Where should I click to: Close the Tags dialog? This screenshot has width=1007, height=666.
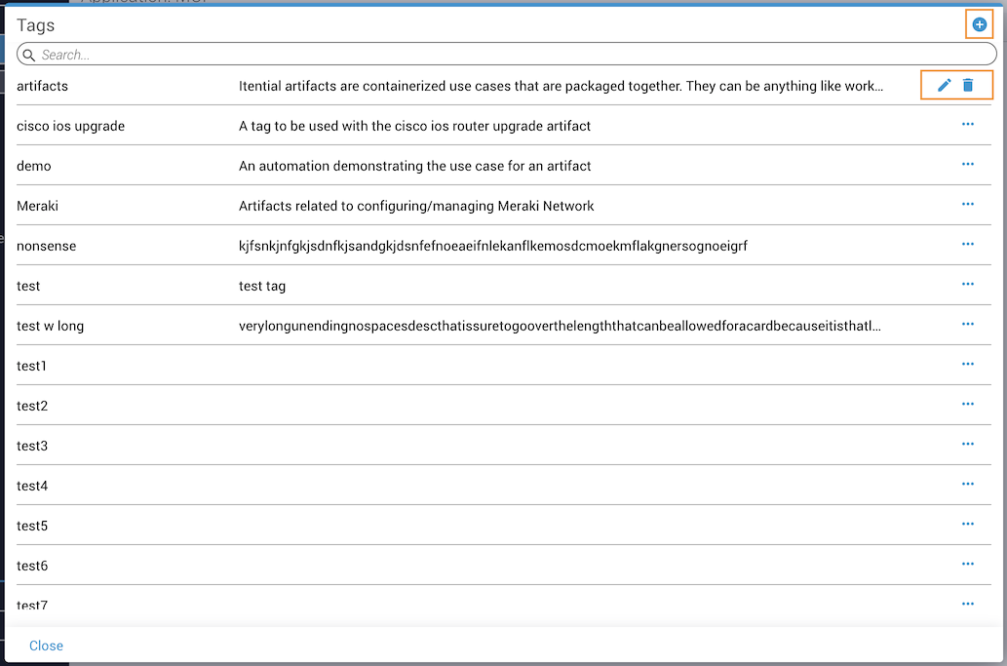pyautogui.click(x=46, y=646)
